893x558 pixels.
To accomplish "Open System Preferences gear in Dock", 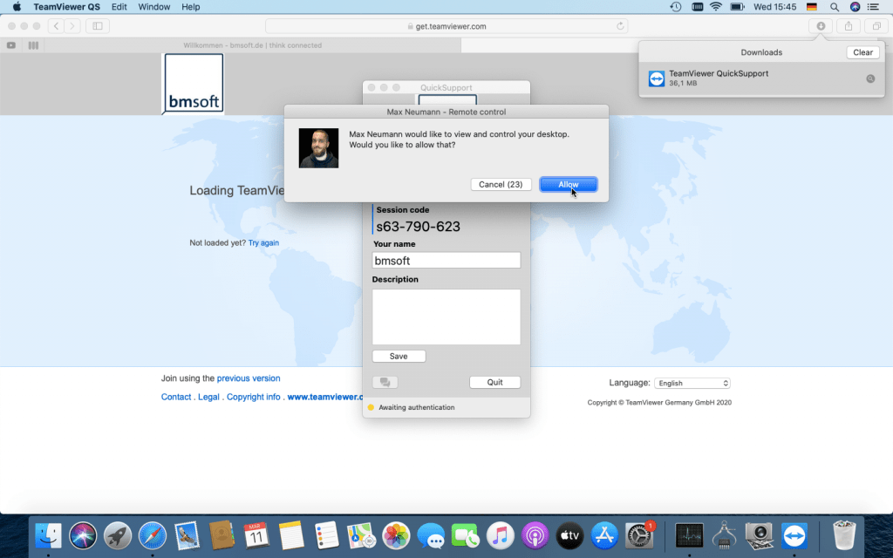I will tap(639, 536).
